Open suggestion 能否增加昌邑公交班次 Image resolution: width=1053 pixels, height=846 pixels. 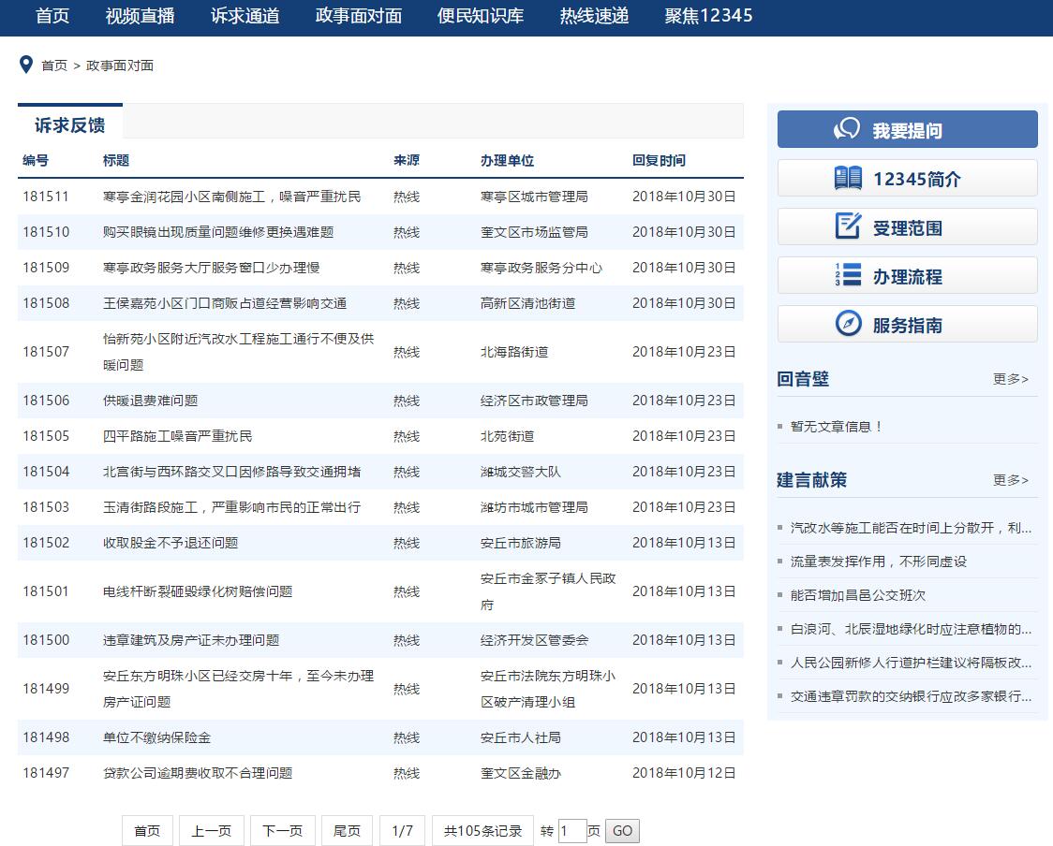(x=858, y=595)
